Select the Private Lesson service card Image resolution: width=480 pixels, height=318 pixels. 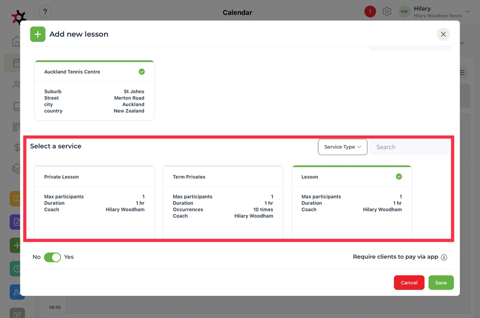[x=94, y=201]
